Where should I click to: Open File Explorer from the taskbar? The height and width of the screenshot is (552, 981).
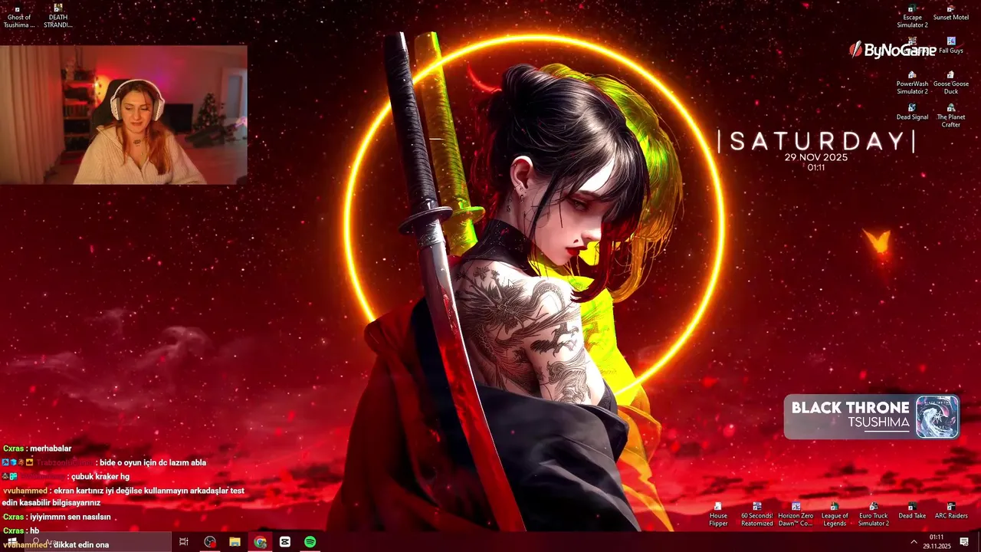click(235, 542)
